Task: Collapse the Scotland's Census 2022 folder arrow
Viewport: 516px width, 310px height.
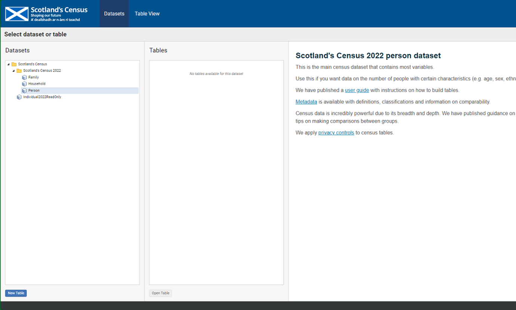Action: [14, 71]
